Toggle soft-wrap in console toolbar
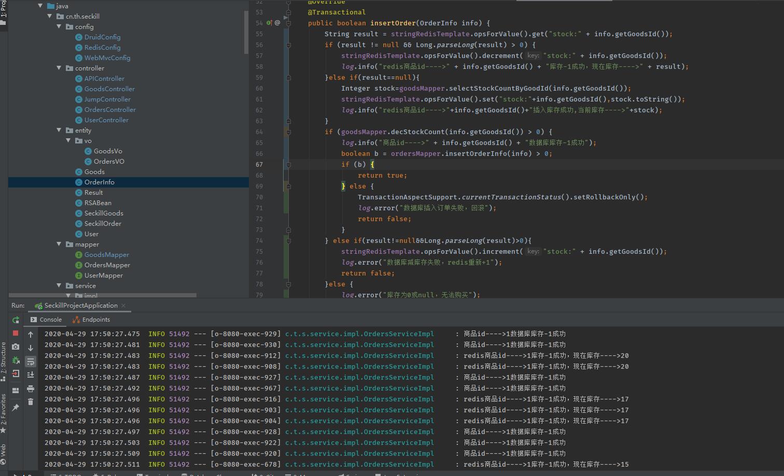The image size is (784, 476). 31,362
